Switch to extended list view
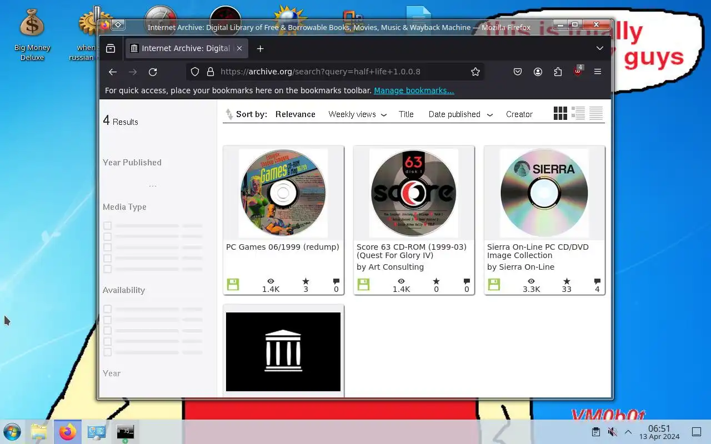 (x=578, y=113)
